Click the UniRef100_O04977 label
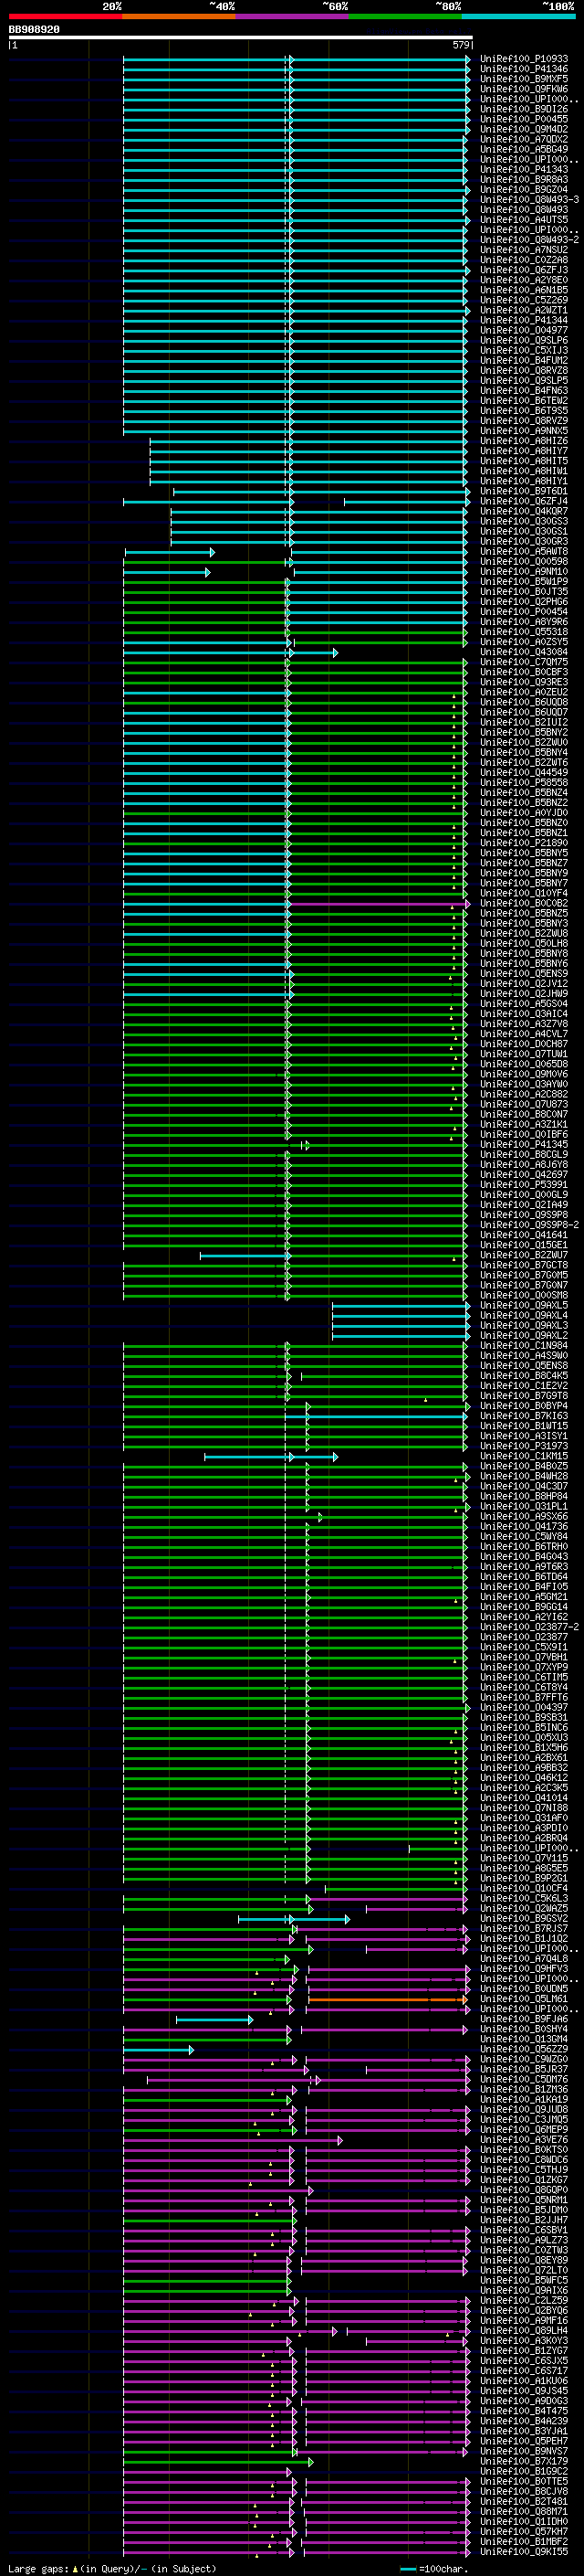 524,330
